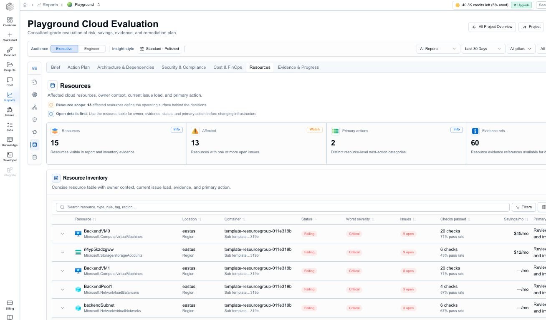Sort by Worst severity column header
Screen dimensions: 546x320
360,219
